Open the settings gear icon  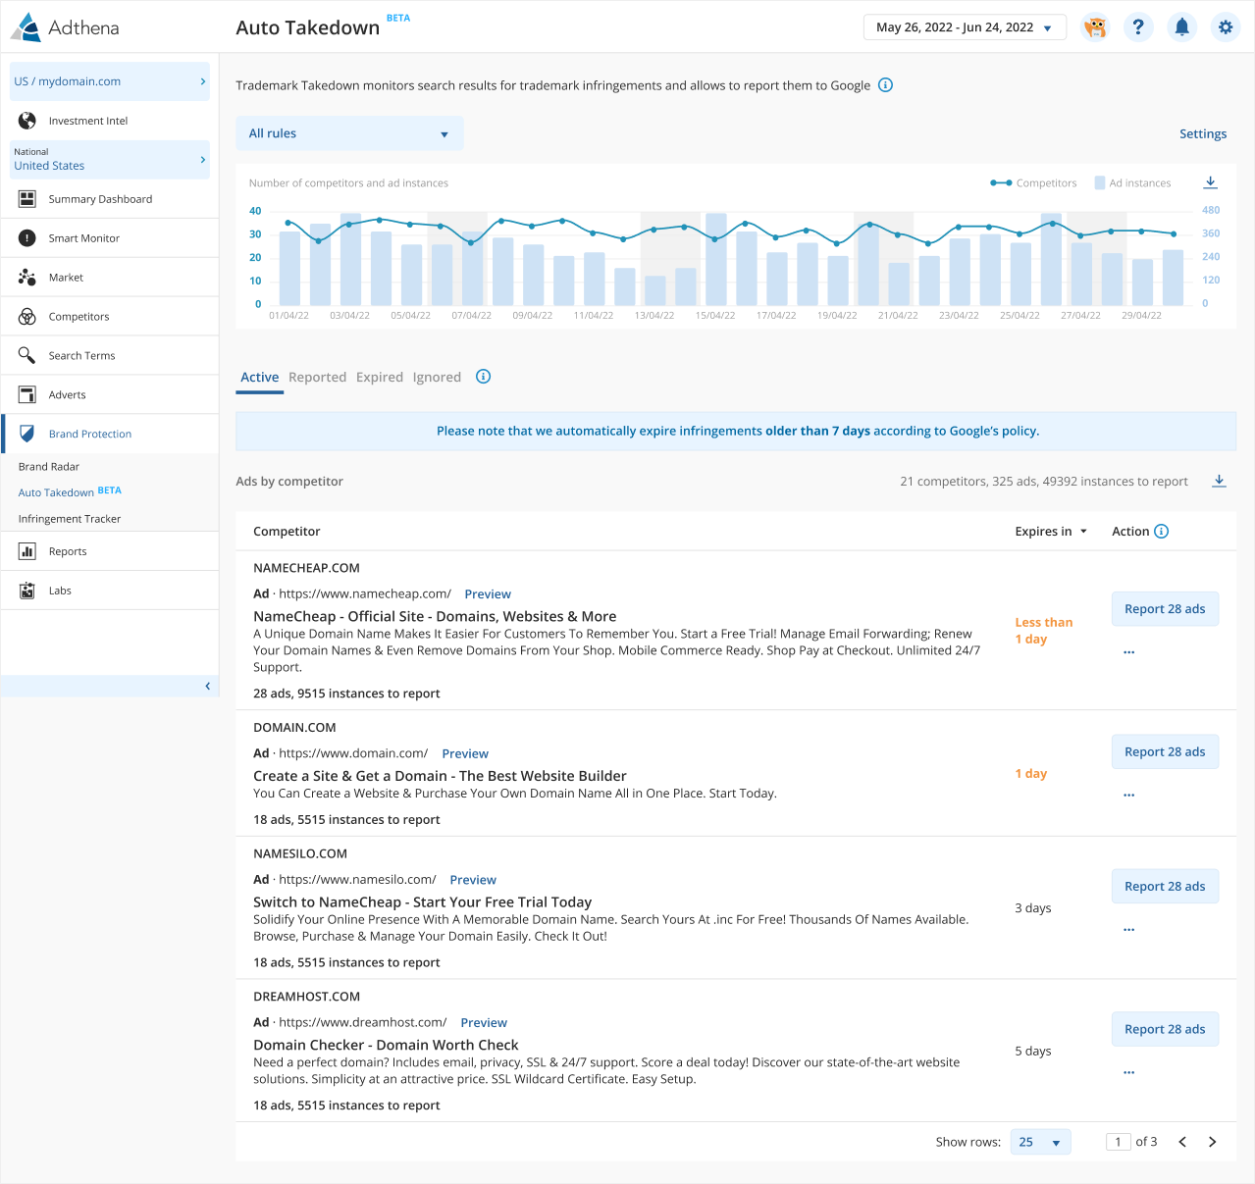1225,27
